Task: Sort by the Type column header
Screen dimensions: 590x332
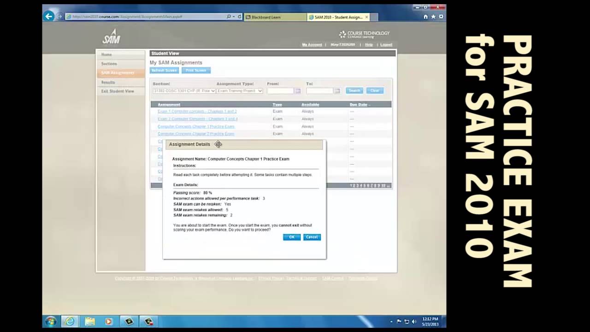Action: (277, 105)
